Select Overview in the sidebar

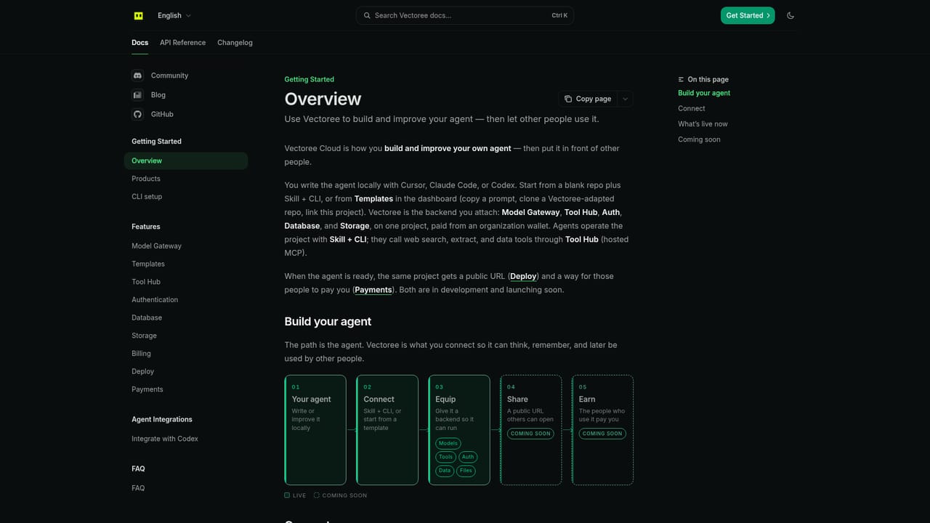click(x=186, y=161)
